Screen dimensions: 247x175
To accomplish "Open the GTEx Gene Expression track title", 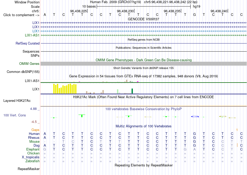I will tap(144, 76).
